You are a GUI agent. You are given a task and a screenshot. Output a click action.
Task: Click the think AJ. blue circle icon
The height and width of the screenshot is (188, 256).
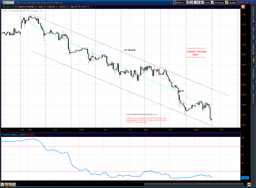click(x=174, y=3)
